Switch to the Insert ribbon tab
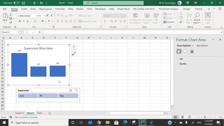This screenshot has width=224, height=126. [x=24, y=9]
